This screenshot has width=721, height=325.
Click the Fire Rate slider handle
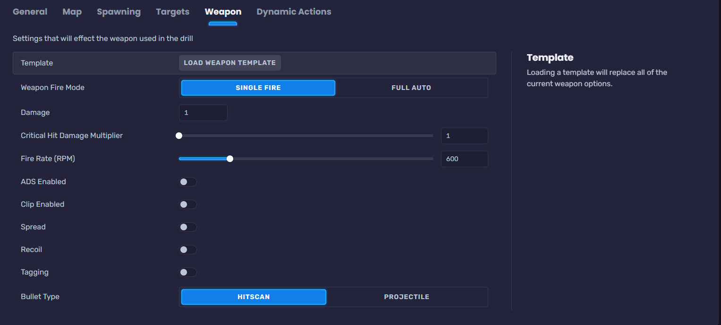click(x=230, y=159)
